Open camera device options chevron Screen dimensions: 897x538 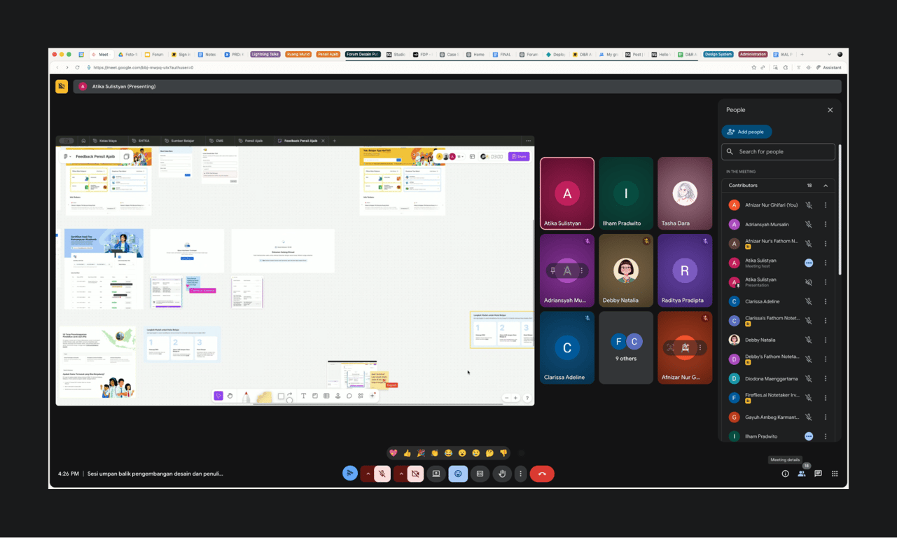pyautogui.click(x=401, y=474)
